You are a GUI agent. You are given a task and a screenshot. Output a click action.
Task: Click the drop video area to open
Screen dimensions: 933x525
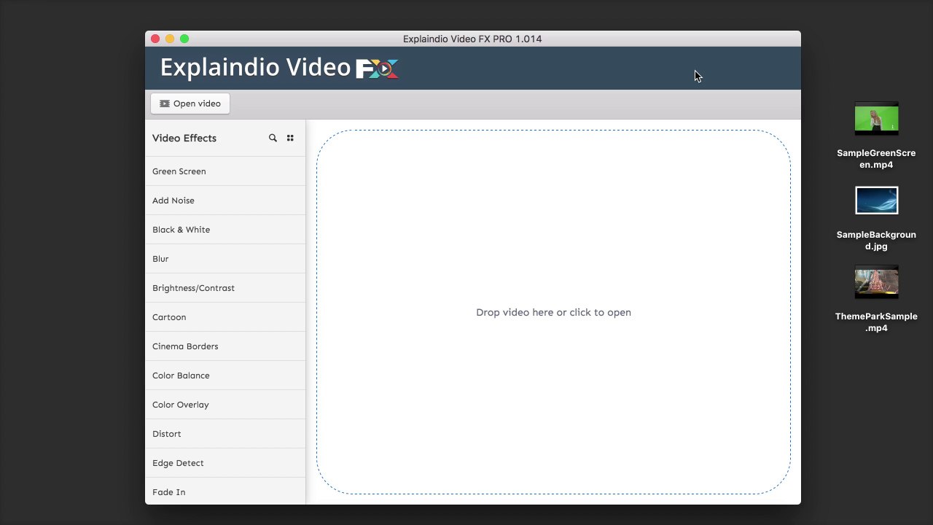553,312
